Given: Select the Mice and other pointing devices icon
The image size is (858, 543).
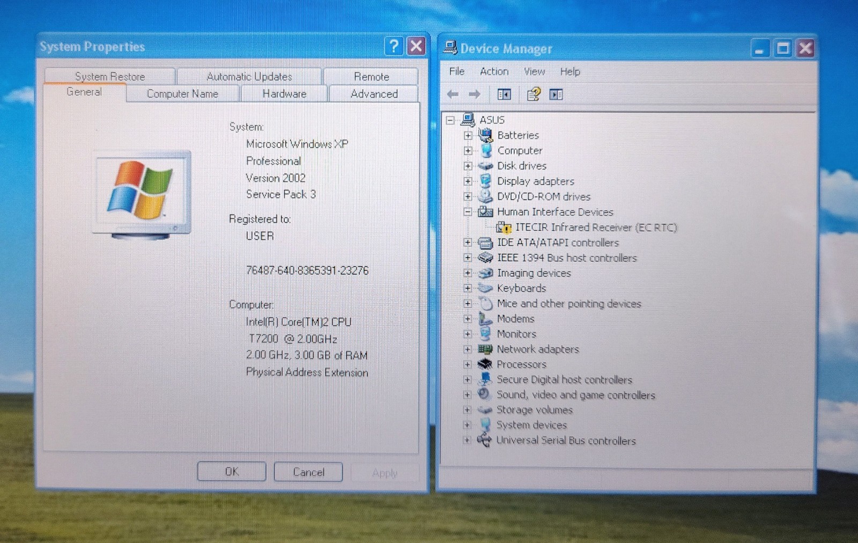Looking at the screenshot, I should click(x=485, y=303).
